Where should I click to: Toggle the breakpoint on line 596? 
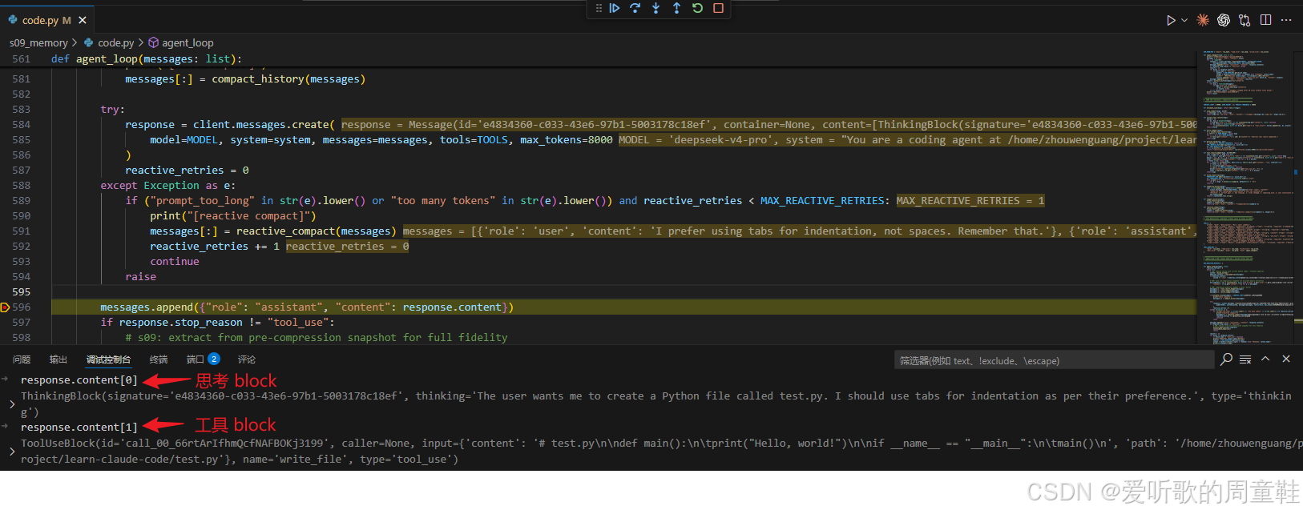(x=5, y=307)
